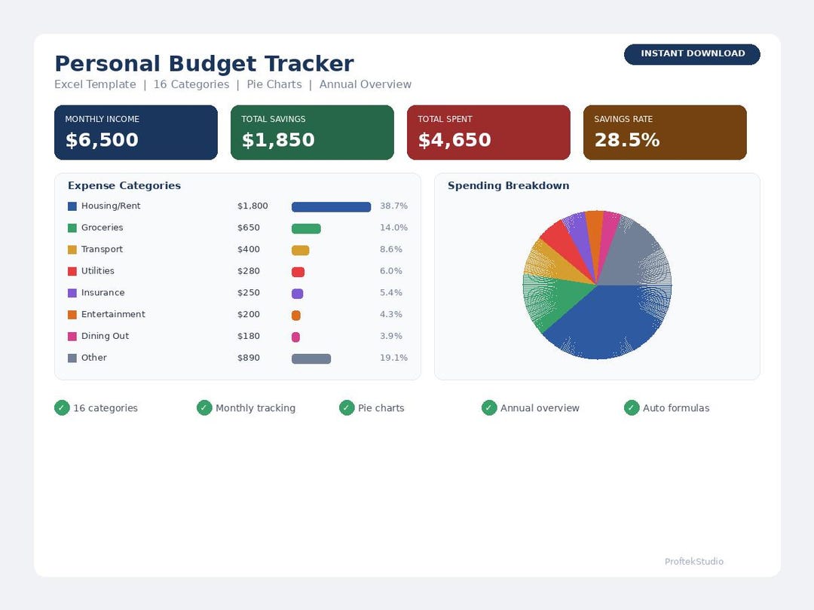Click the $250 insurance amount
The width and height of the screenshot is (814, 610).
pos(249,292)
